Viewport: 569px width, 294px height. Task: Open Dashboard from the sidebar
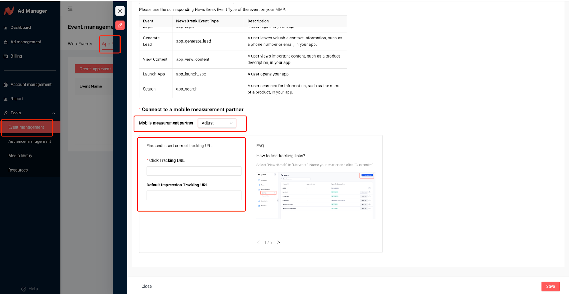21,28
